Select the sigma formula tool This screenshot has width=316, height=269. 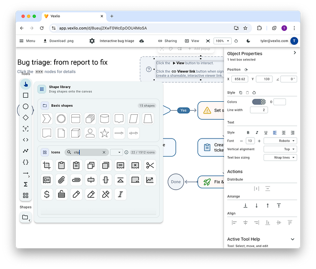point(26,184)
